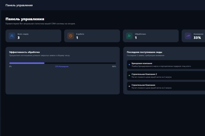Click the Эффективность обработки heading

click(x=25, y=52)
